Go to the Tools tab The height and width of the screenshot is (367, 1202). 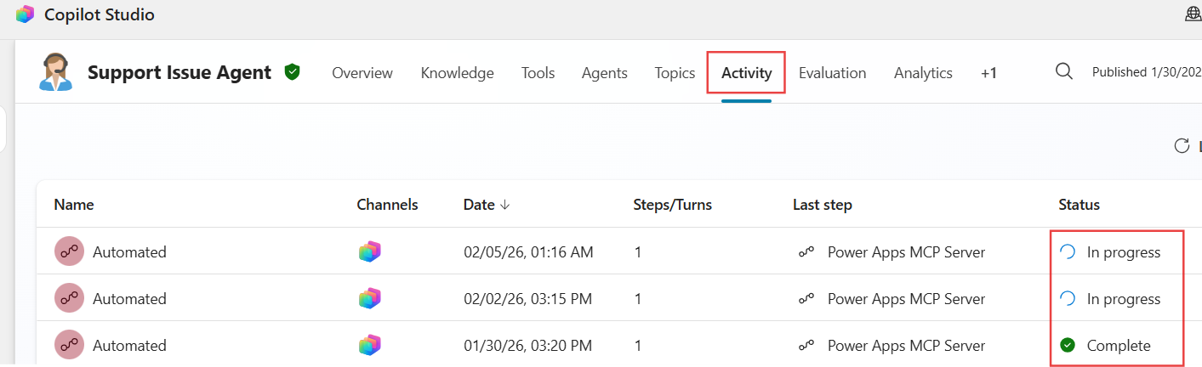click(538, 73)
